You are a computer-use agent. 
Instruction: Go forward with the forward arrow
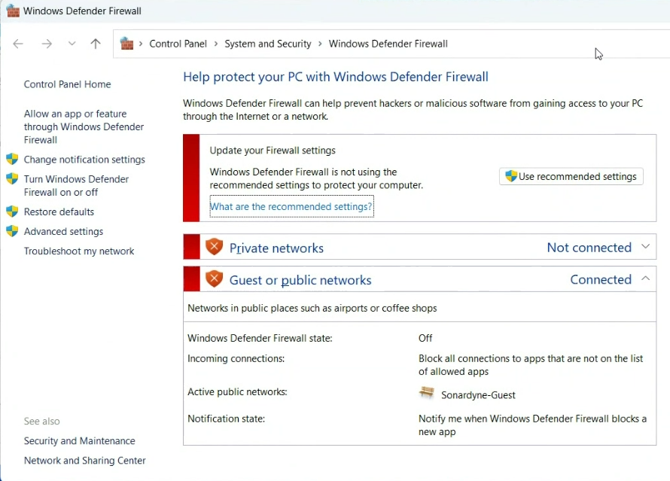[47, 44]
